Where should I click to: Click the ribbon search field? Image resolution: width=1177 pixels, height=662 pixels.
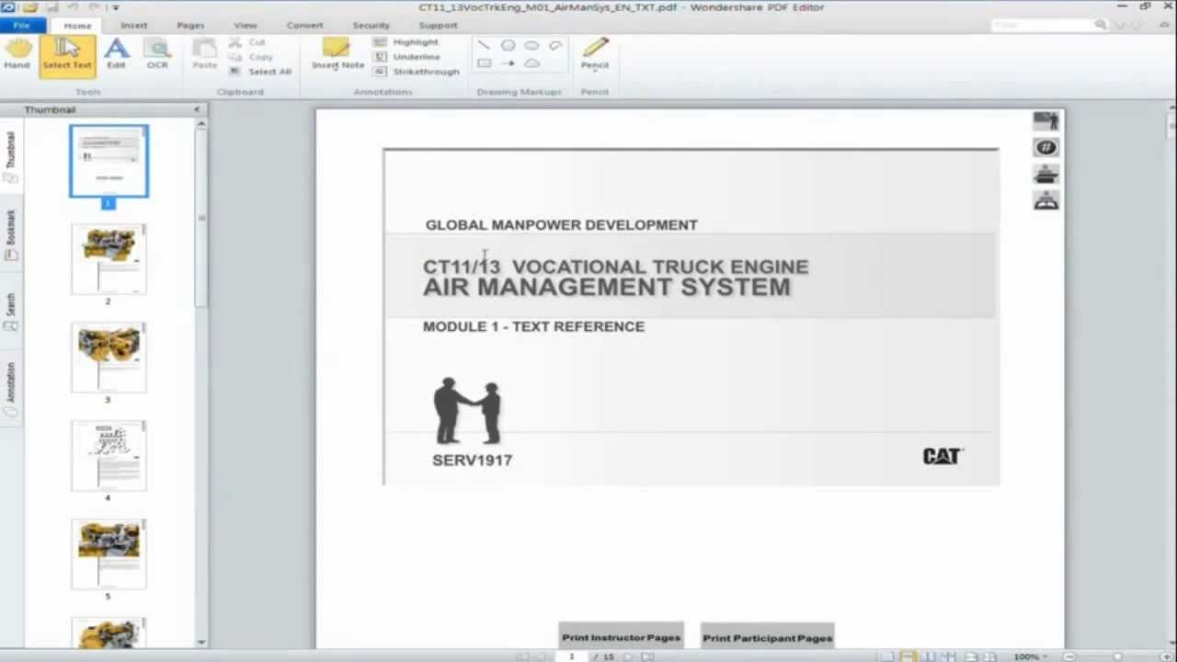coord(1049,25)
